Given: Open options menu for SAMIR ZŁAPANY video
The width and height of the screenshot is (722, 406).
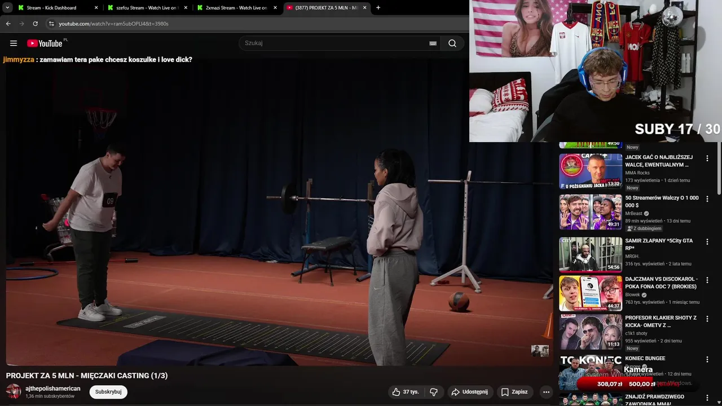Looking at the screenshot, I should pyautogui.click(x=707, y=242).
